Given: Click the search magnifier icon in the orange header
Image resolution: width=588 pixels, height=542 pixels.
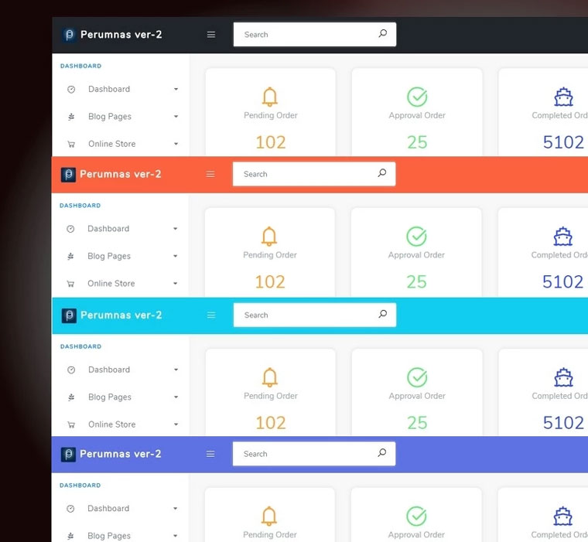Looking at the screenshot, I should pos(381,174).
